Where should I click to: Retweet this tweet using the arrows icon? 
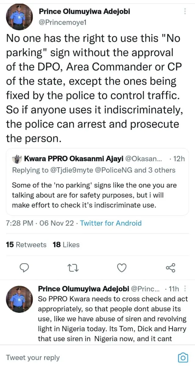point(73,268)
